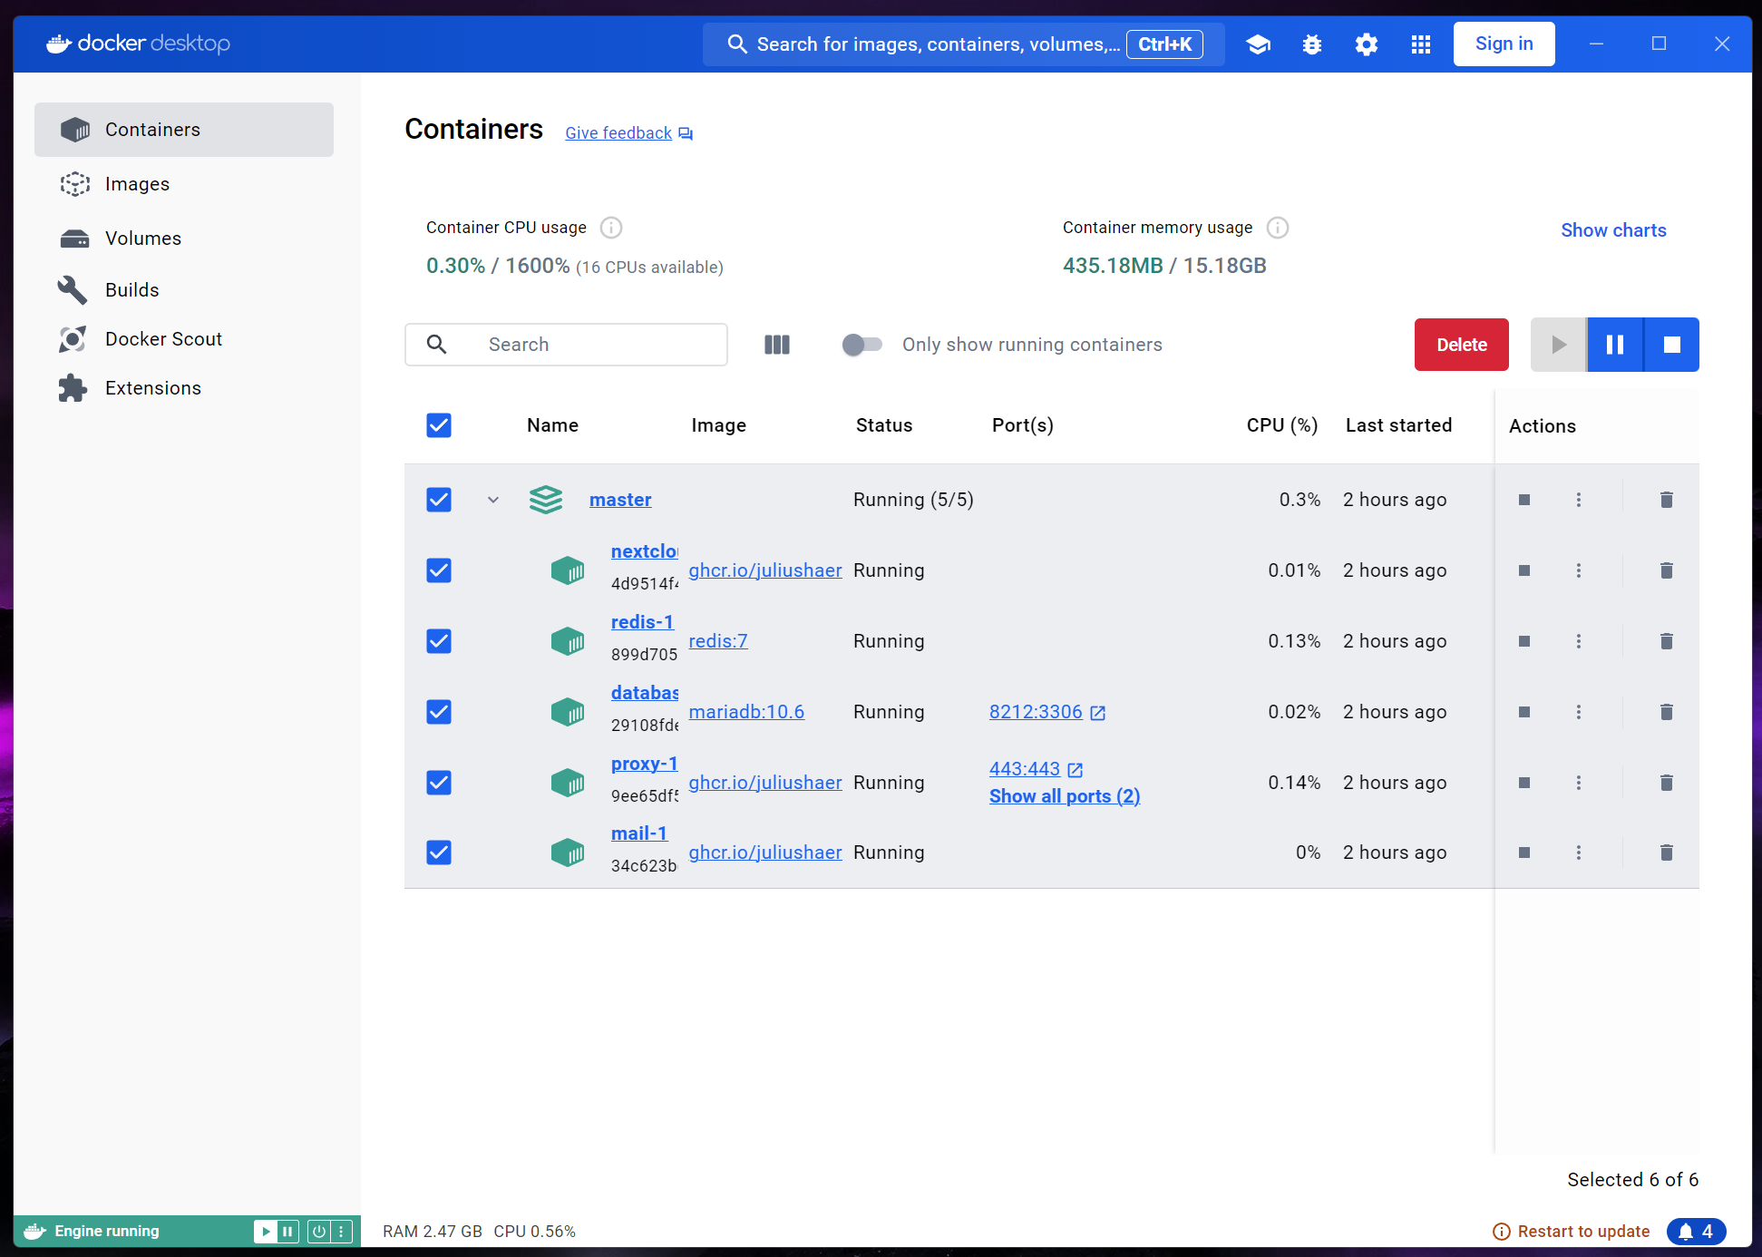Screen dimensions: 1762x1257
Task: Click the notifications bell badge
Action: 1696,1231
